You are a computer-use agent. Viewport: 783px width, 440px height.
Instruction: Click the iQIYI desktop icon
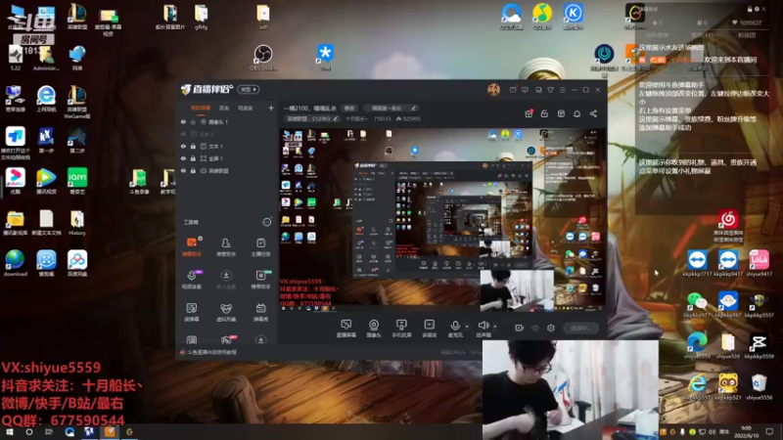point(77,182)
